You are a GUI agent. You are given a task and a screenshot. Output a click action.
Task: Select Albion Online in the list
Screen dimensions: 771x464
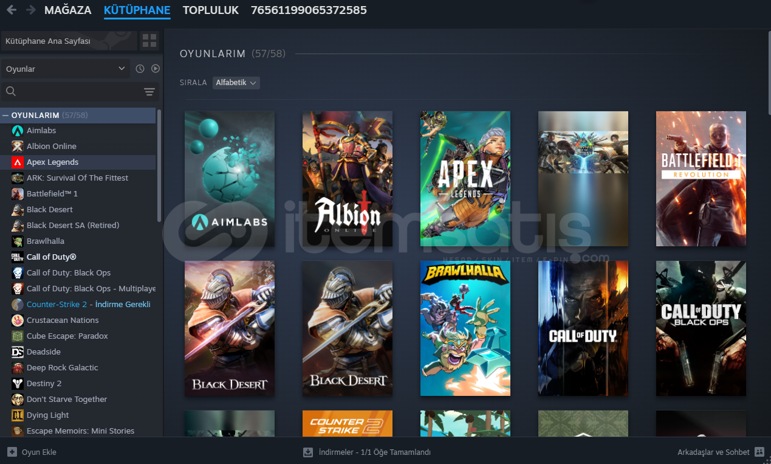pyautogui.click(x=78, y=147)
